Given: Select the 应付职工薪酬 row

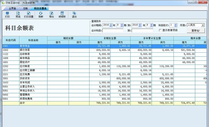Looking at the screenshot, I should coord(104,70).
